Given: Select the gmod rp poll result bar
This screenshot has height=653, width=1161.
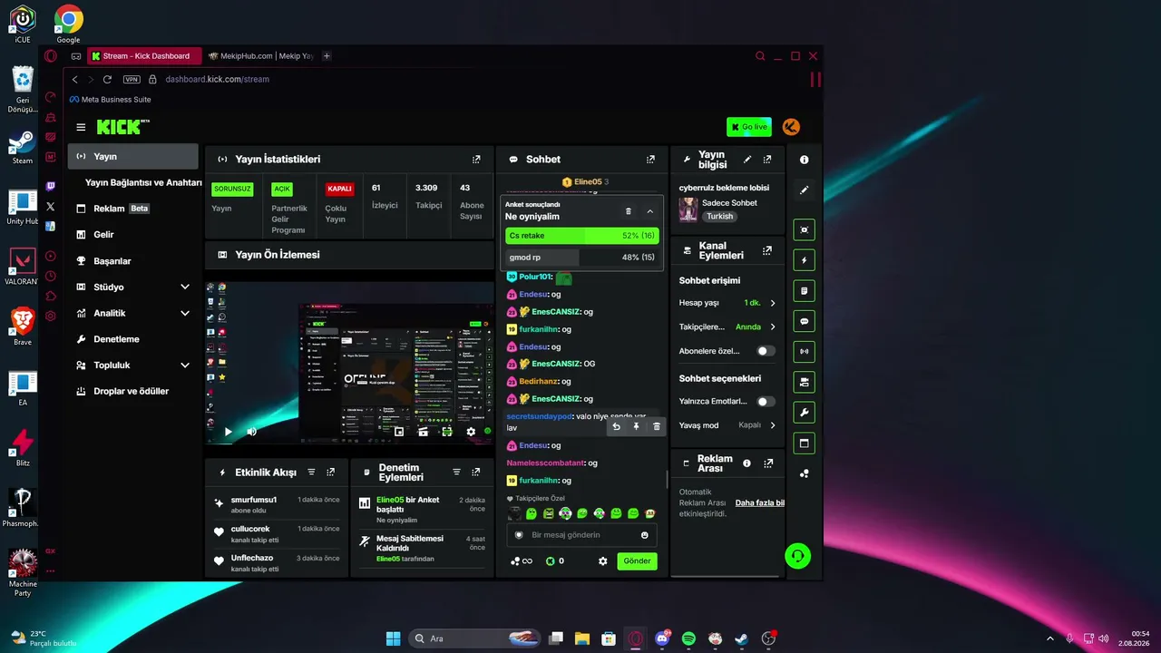Looking at the screenshot, I should (582, 258).
